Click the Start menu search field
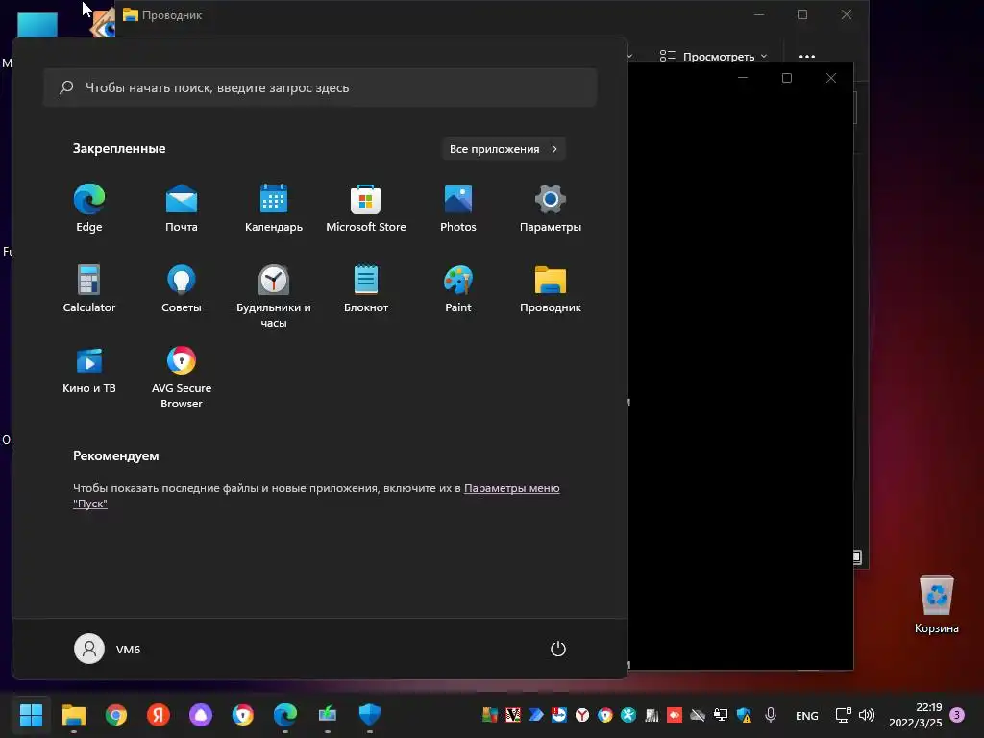 point(320,87)
